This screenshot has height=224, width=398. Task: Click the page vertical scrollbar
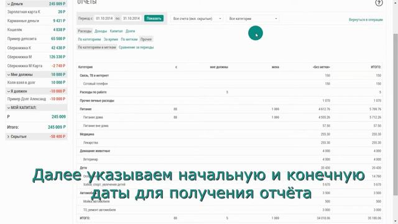pos(396,114)
